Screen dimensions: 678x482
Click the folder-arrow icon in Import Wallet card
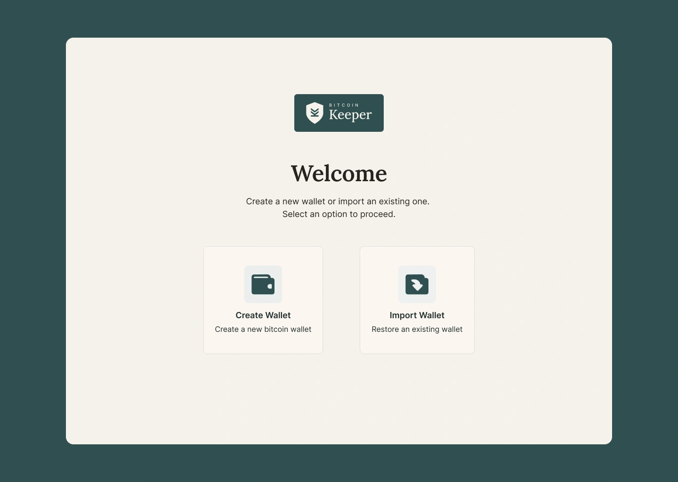click(417, 284)
